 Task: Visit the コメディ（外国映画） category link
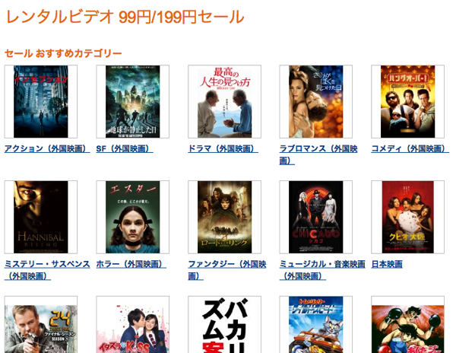[x=410, y=148]
